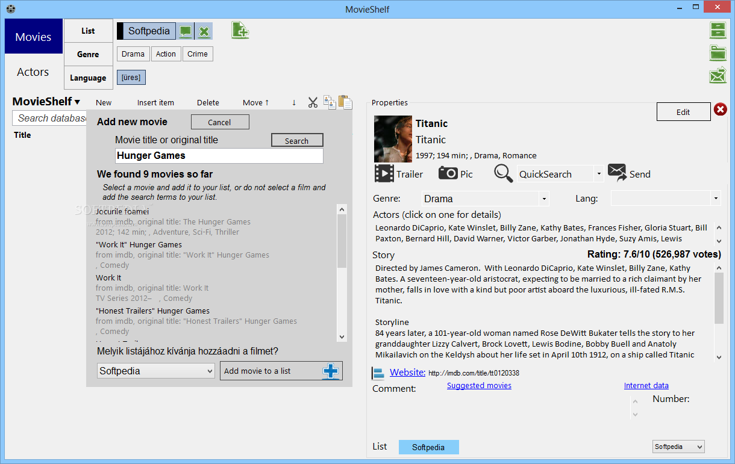735x464 pixels.
Task: Expand the MovieShelf dropdown arrow
Action: (x=77, y=102)
